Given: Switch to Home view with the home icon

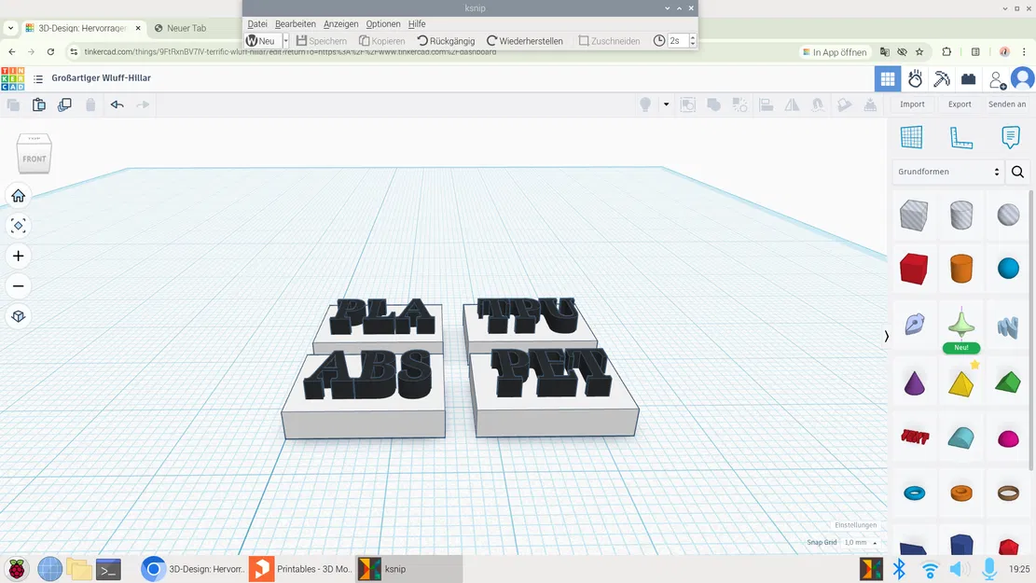Looking at the screenshot, I should [x=18, y=195].
